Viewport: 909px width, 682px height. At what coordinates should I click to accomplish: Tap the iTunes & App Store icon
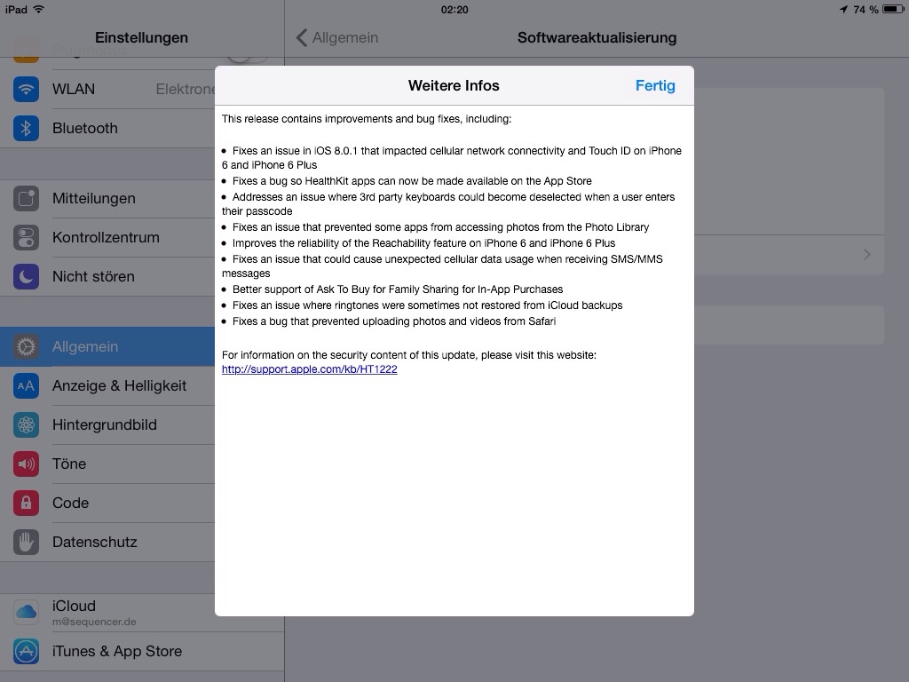[x=26, y=651]
